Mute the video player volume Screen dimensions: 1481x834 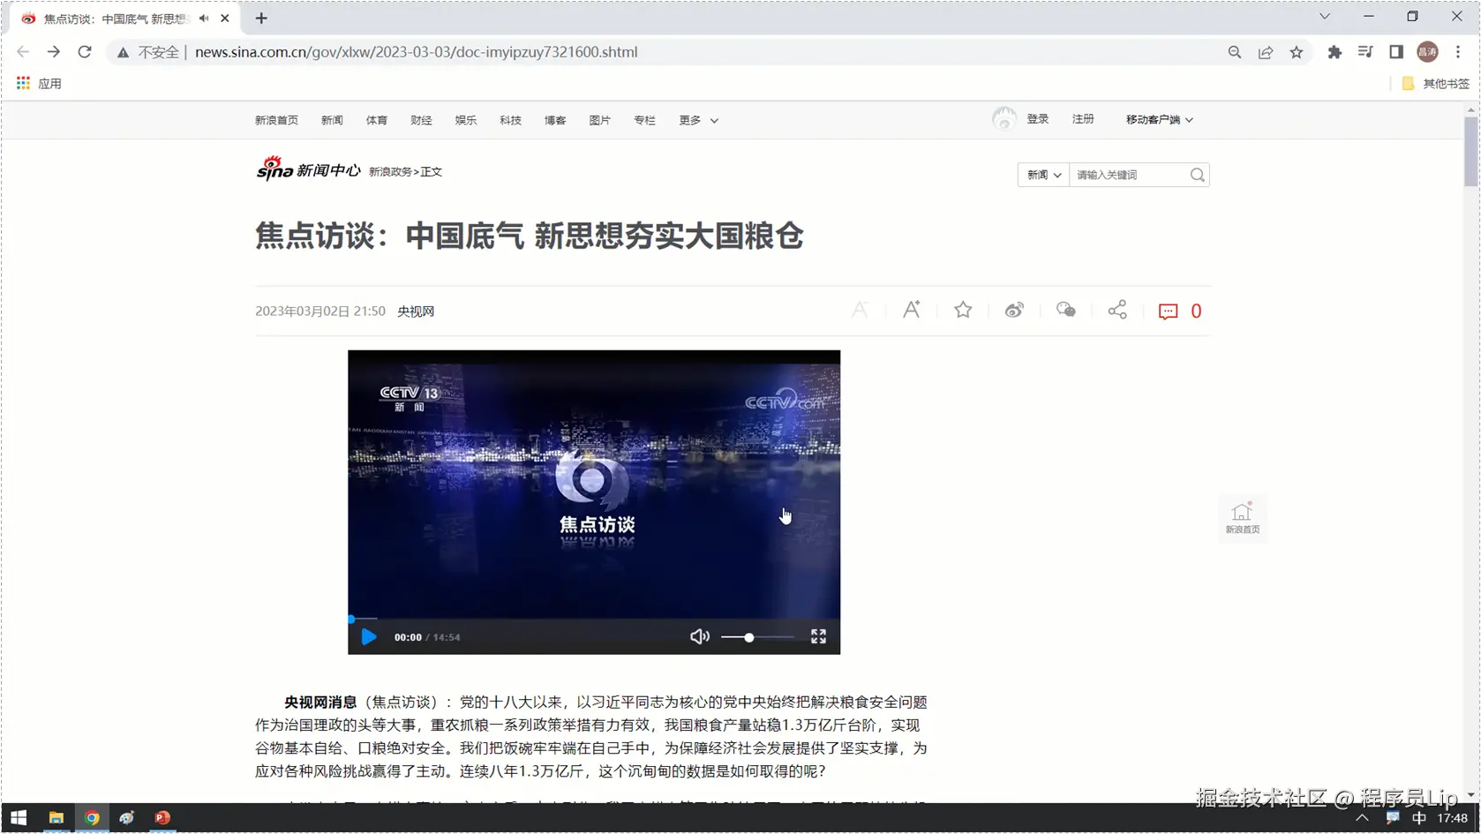pyautogui.click(x=699, y=636)
